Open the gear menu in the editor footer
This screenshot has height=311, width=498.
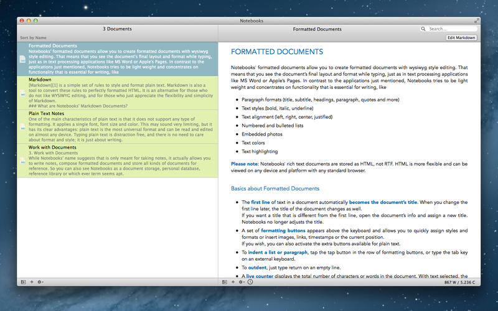pos(242,282)
